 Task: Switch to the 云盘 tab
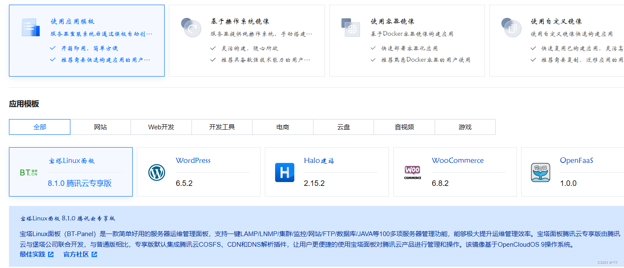coord(344,127)
